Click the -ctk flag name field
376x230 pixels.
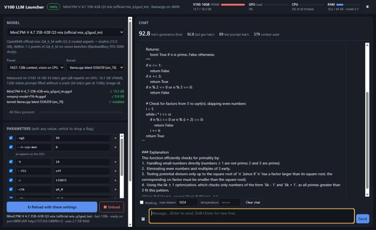(33, 189)
